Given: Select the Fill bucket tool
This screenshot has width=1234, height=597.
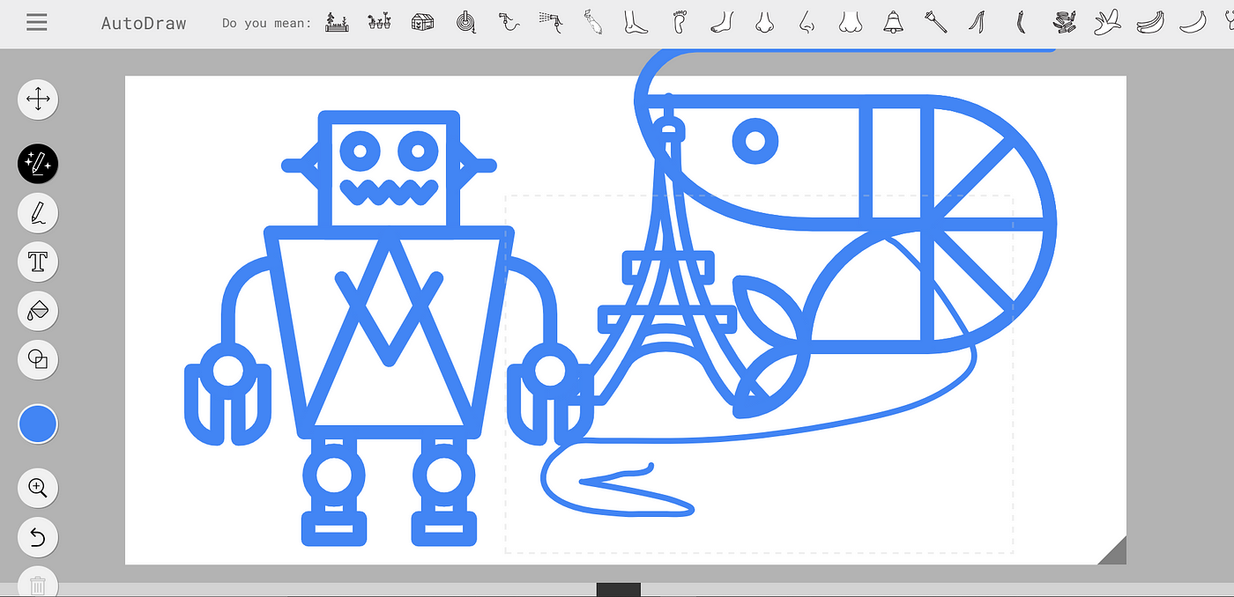Looking at the screenshot, I should [38, 311].
